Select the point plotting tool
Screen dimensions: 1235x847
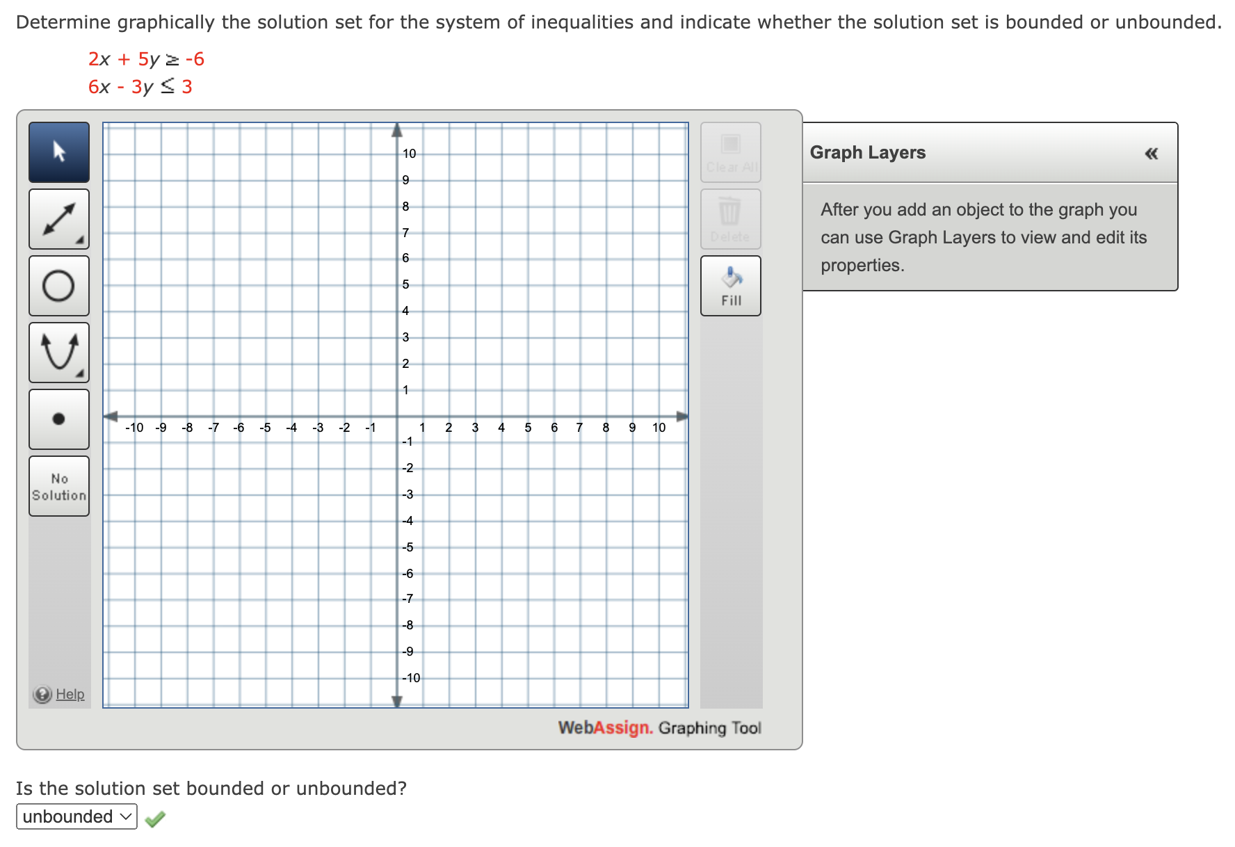[58, 419]
